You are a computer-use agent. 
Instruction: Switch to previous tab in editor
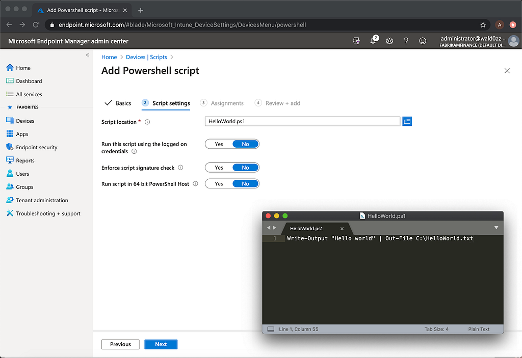tap(268, 228)
